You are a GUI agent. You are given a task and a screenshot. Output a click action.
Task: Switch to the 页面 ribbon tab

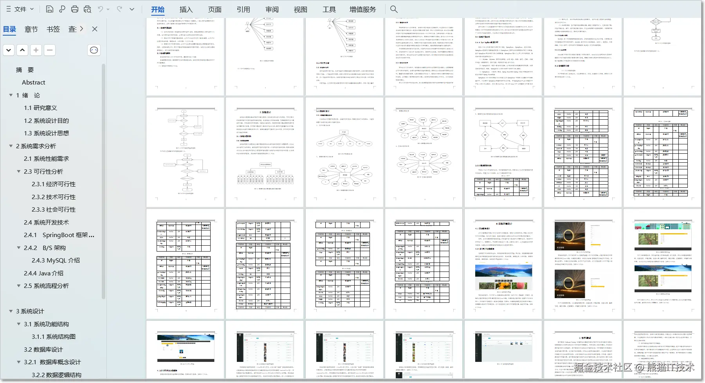click(x=215, y=9)
